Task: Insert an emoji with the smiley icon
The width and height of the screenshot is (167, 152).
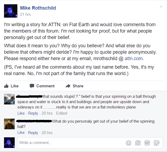Action: coord(129,143)
